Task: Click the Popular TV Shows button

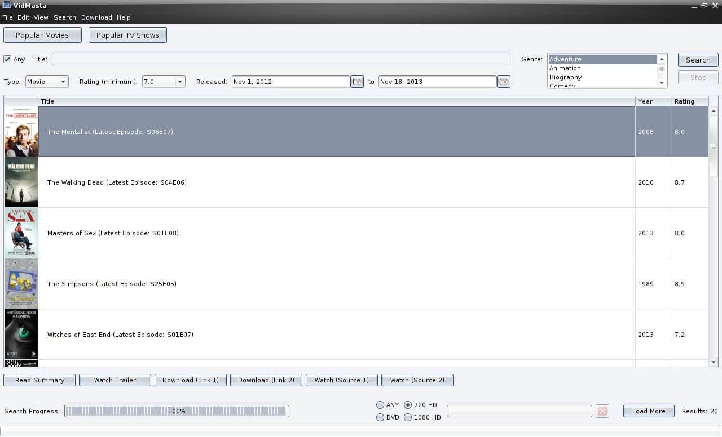Action: (127, 35)
